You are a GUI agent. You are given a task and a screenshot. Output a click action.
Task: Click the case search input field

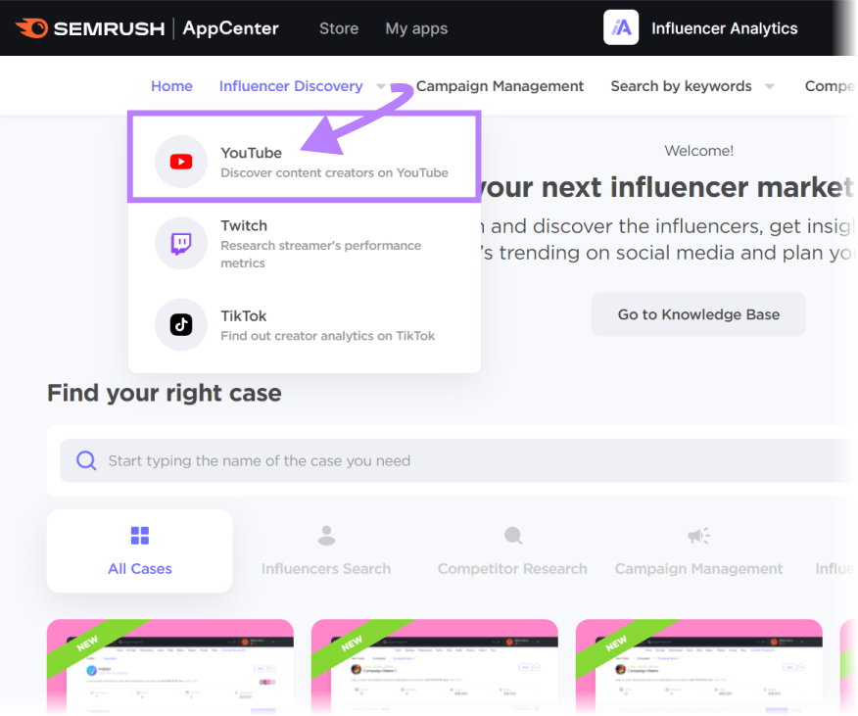[x=392, y=459]
